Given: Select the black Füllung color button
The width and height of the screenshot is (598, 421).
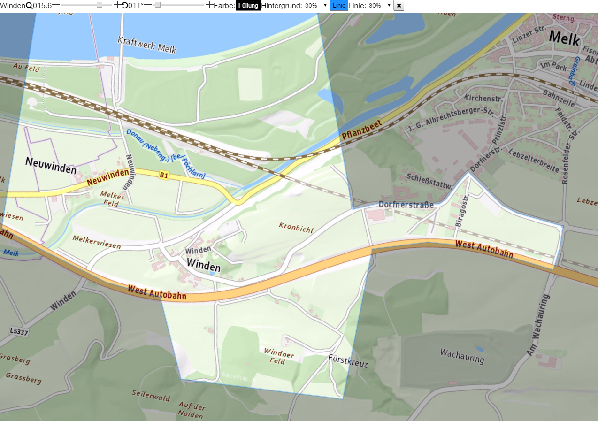Looking at the screenshot, I should [x=248, y=6].
